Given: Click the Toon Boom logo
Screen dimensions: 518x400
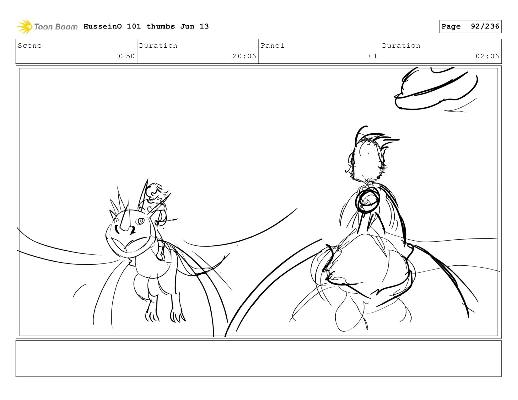Looking at the screenshot, I should [47, 27].
